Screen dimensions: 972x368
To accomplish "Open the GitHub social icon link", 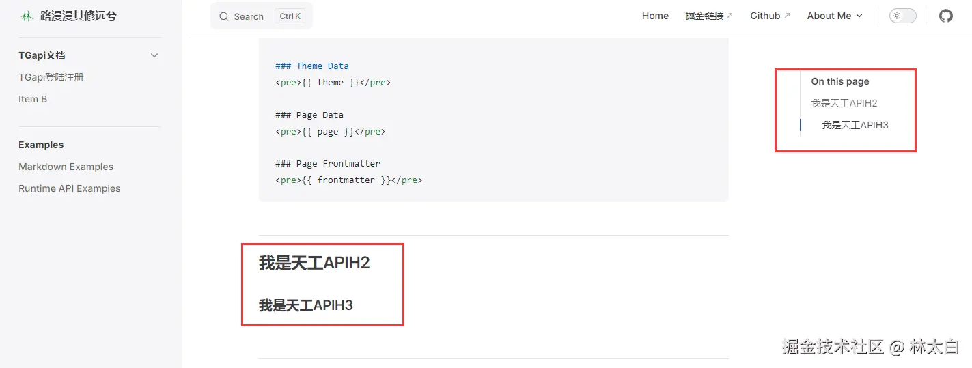I will [x=945, y=16].
